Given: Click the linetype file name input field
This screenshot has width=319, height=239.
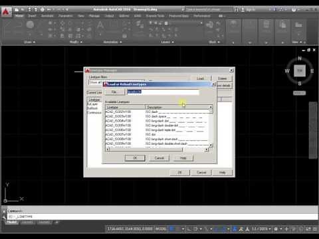Looking at the screenshot, I should coord(163,92).
